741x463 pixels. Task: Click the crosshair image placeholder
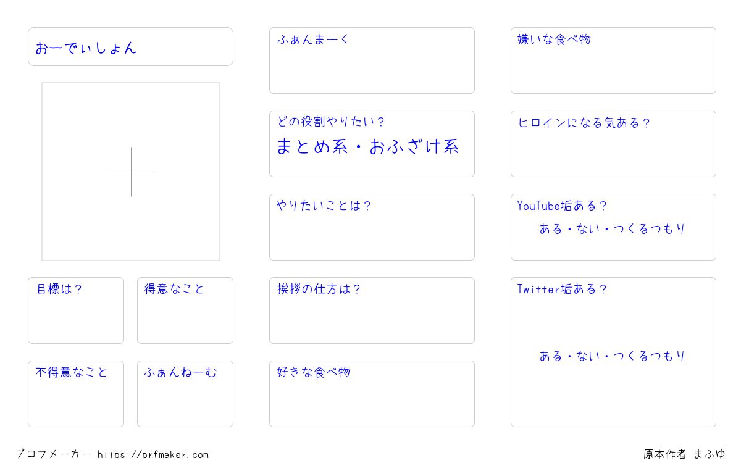[x=131, y=172]
